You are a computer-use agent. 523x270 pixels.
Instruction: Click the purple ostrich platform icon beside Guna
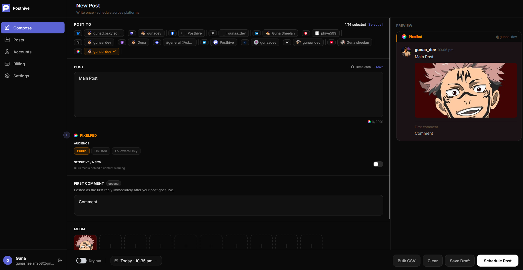pos(122,43)
